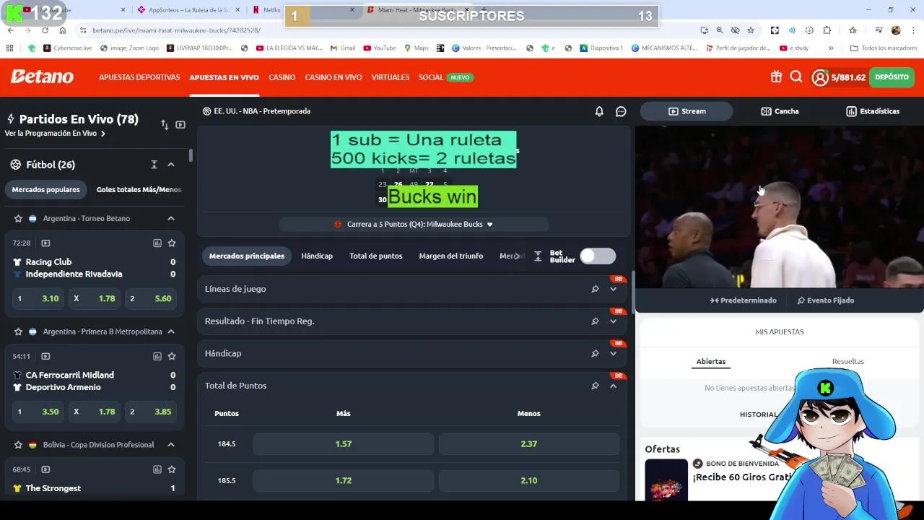Image resolution: width=924 pixels, height=520 pixels.
Task: Favorite The Strongest match with star
Action: pyautogui.click(x=172, y=469)
